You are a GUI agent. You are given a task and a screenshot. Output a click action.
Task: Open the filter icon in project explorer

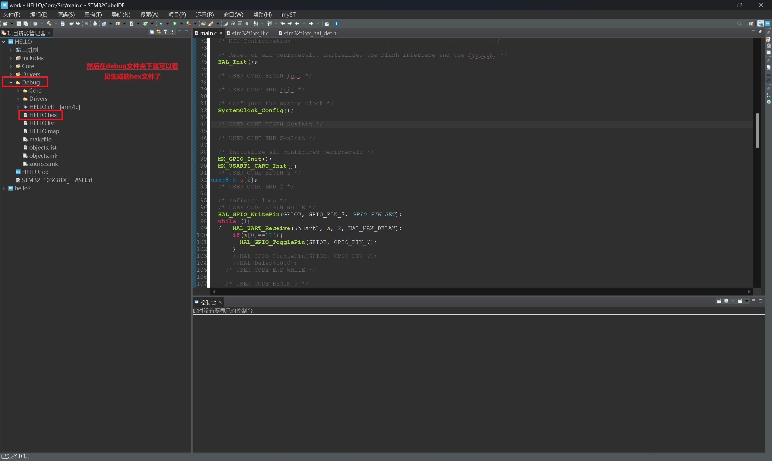[x=165, y=32]
